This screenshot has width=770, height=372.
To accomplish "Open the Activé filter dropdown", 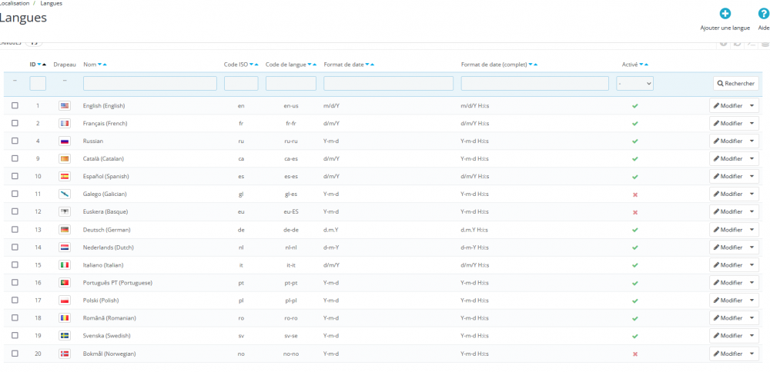I will point(635,84).
